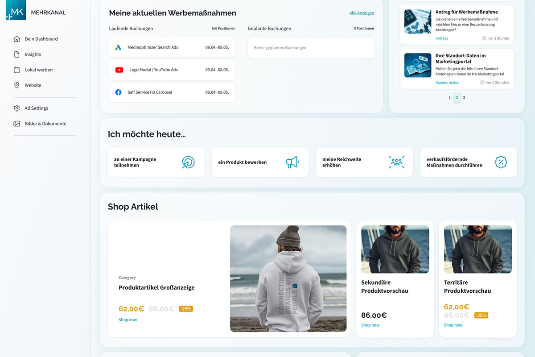Open Bilder & Dokumente menu item
Image resolution: width=535 pixels, height=357 pixels.
(x=45, y=124)
